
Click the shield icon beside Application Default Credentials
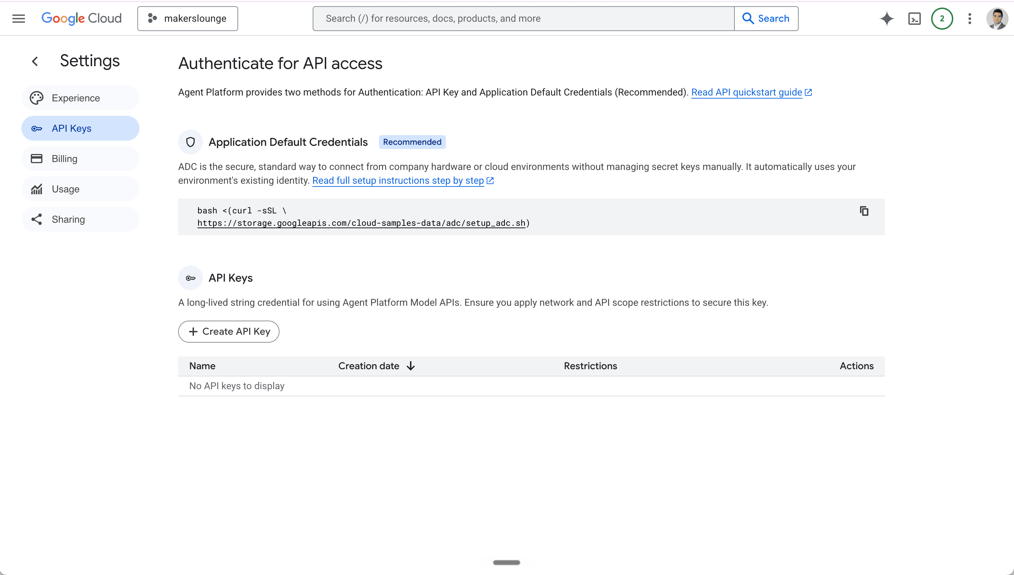tap(191, 142)
